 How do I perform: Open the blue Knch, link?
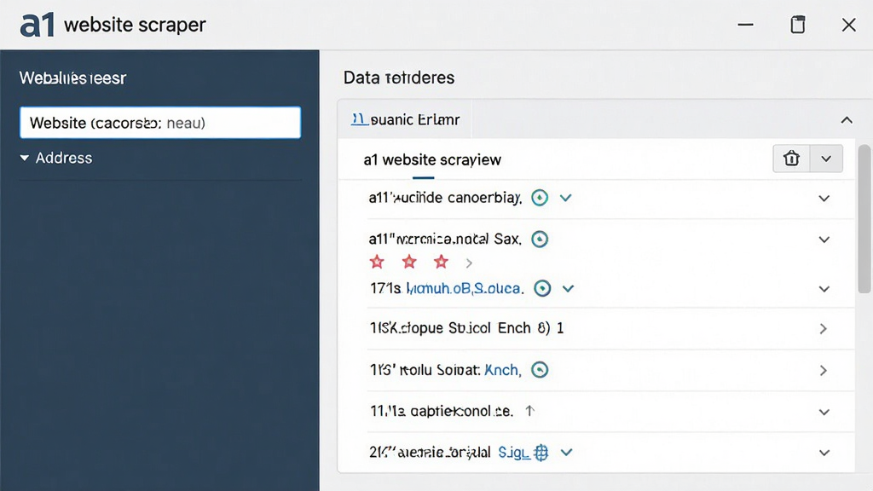[x=503, y=370]
